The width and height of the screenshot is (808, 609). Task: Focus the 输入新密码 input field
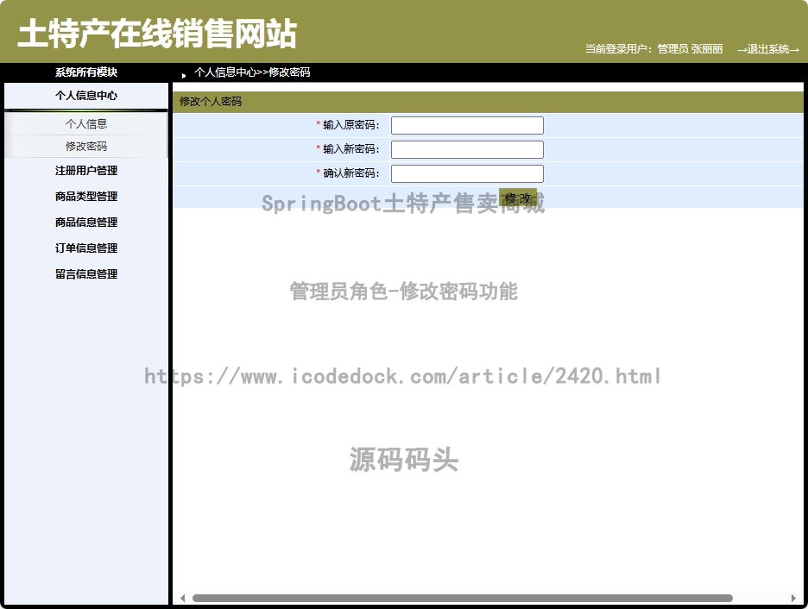(467, 149)
